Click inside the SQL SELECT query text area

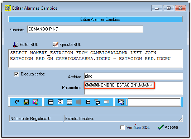(95, 58)
